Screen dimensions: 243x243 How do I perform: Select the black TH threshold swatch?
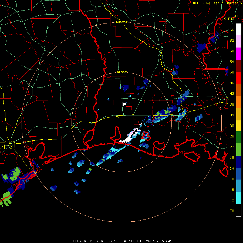pyautogui.click(x=238, y=210)
